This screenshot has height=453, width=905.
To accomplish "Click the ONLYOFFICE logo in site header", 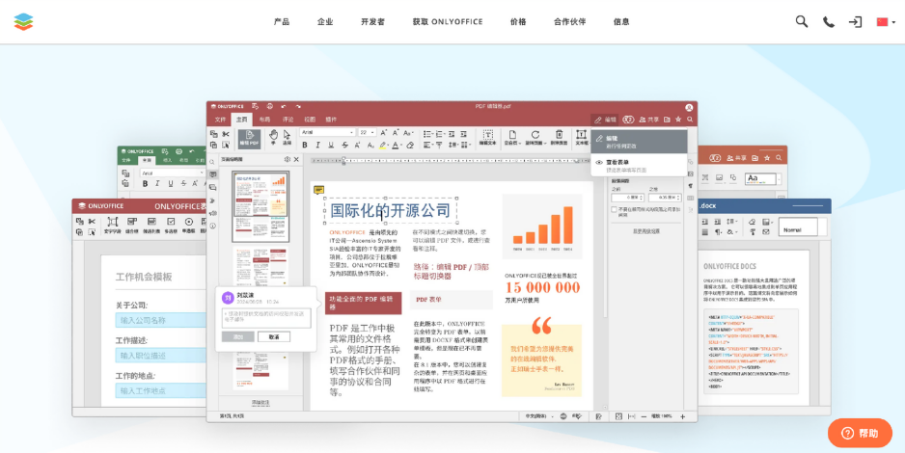I will [x=24, y=22].
